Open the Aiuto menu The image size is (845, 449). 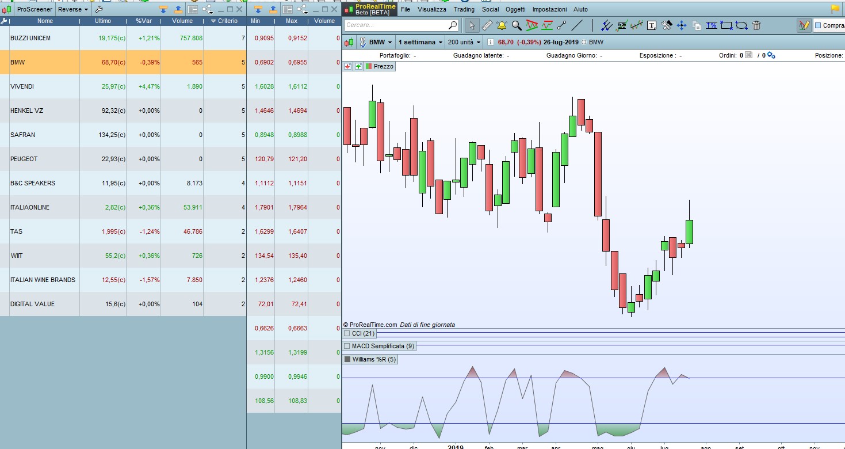point(581,9)
